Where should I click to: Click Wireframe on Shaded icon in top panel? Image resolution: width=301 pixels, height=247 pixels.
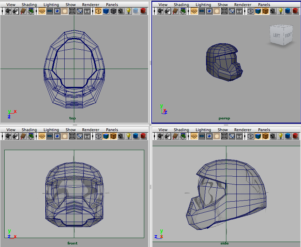(x=114, y=11)
